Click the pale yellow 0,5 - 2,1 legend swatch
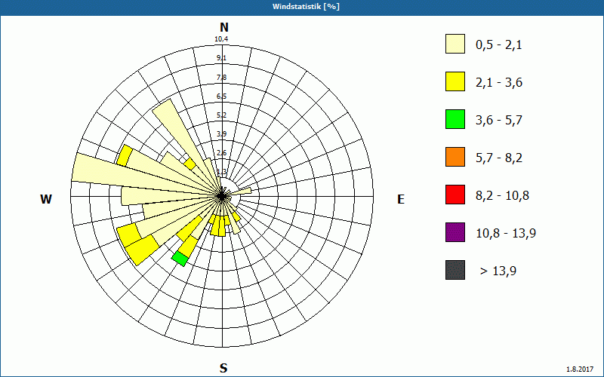 tap(455, 44)
